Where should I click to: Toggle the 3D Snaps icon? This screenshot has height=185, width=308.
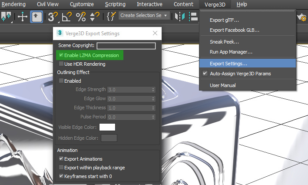click(x=53, y=17)
